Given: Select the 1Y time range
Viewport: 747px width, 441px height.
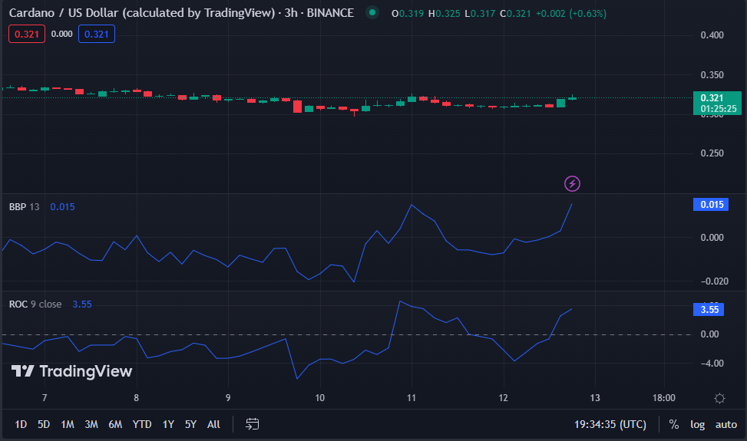Looking at the screenshot, I should point(168,424).
